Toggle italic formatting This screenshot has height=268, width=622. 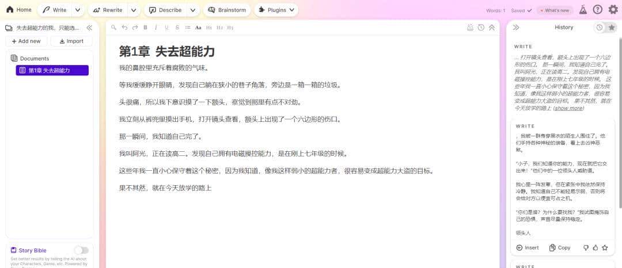click(x=156, y=27)
